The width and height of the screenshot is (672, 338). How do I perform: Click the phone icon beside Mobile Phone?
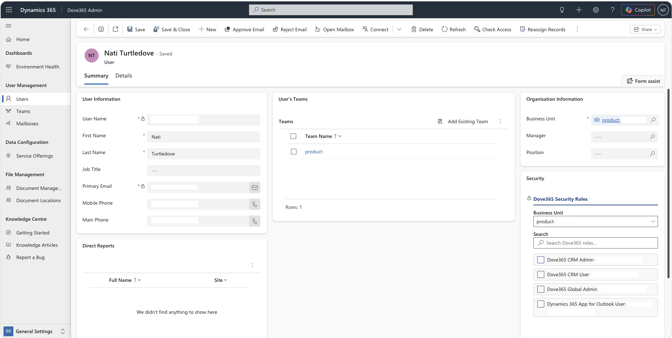(x=255, y=204)
